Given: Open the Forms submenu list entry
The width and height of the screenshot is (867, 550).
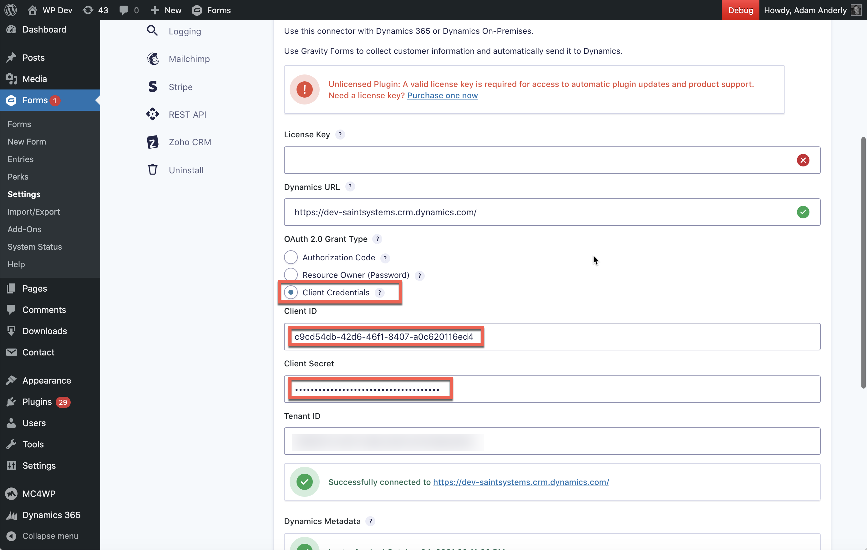Looking at the screenshot, I should coord(19,124).
